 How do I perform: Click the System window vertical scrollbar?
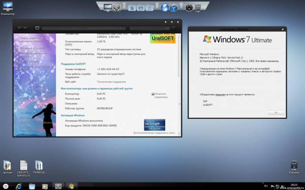179,85
